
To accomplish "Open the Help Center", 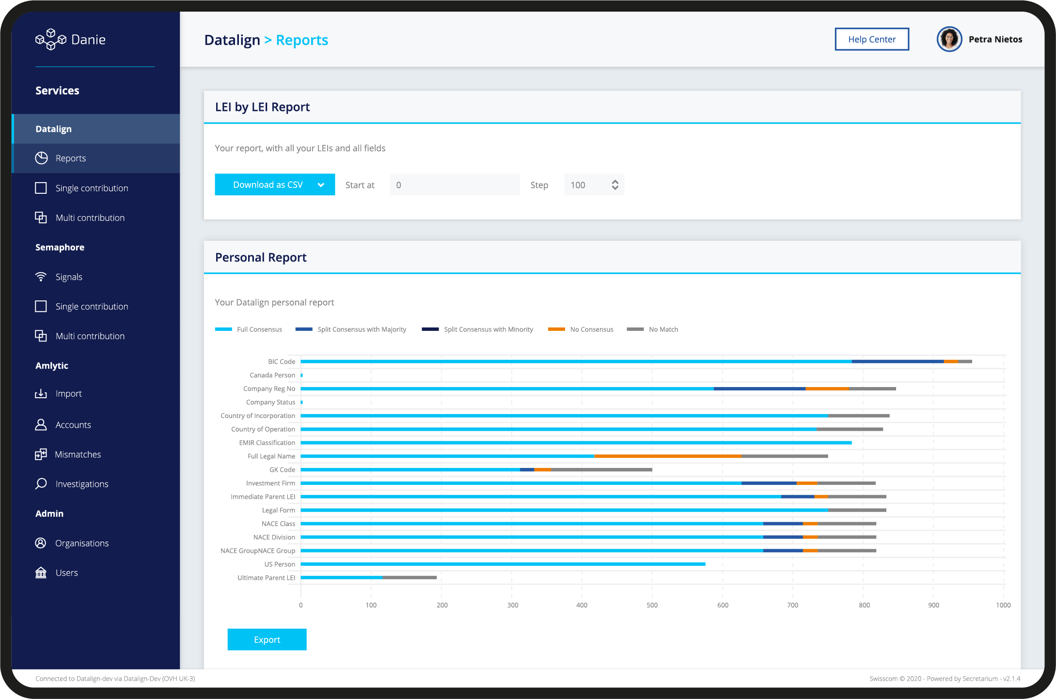I will pyautogui.click(x=871, y=39).
